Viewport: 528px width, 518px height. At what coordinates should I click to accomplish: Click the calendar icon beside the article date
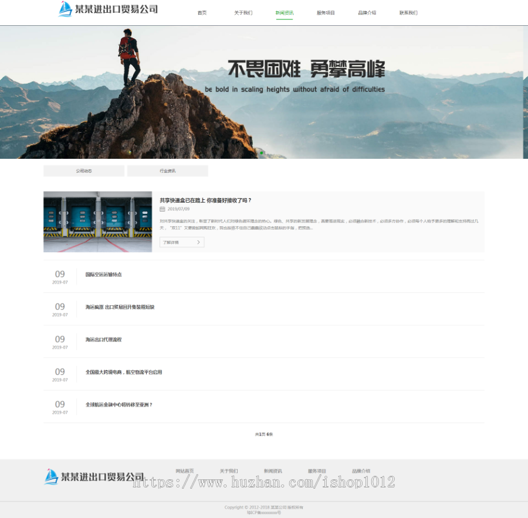click(x=163, y=209)
